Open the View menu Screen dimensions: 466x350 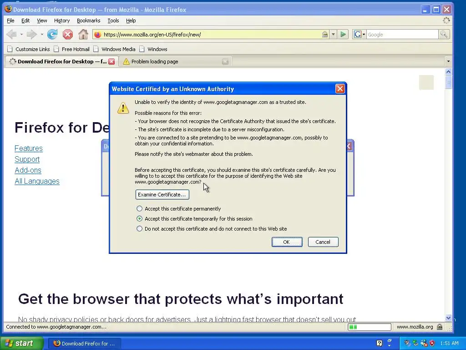click(x=42, y=21)
